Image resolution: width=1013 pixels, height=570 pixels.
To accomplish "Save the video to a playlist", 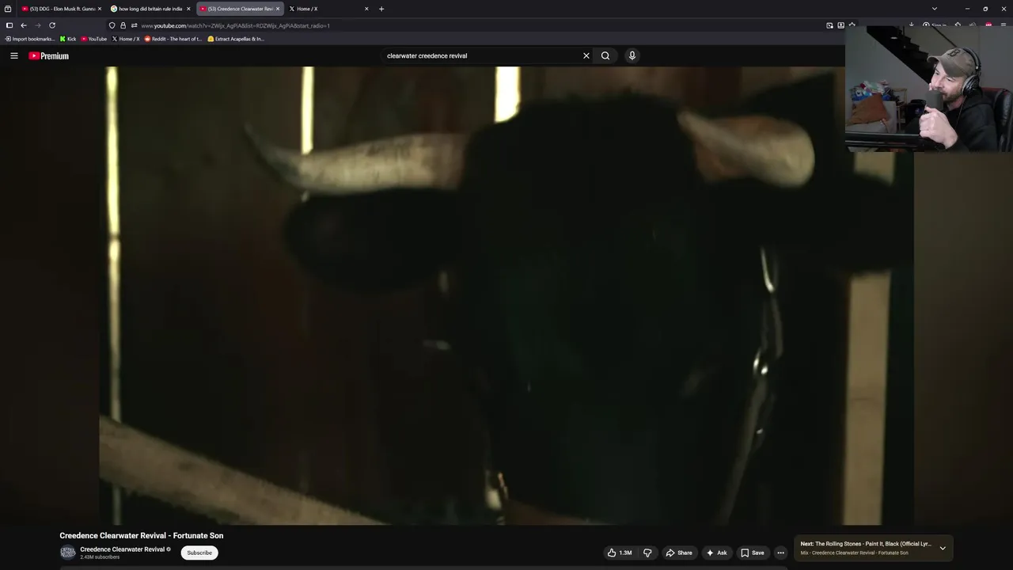I will pyautogui.click(x=753, y=553).
